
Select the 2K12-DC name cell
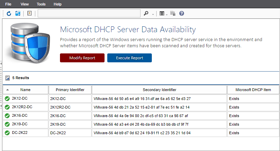(x=26, y=99)
